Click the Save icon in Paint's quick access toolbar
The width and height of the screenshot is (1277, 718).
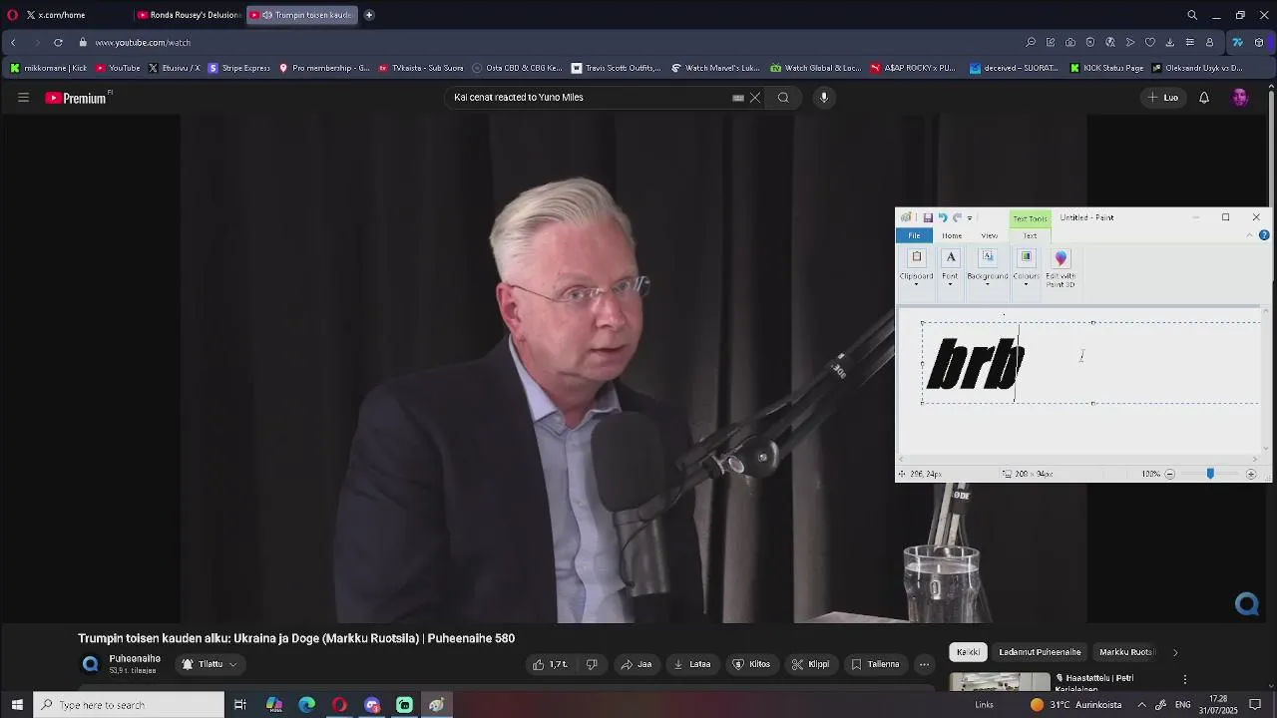(928, 217)
